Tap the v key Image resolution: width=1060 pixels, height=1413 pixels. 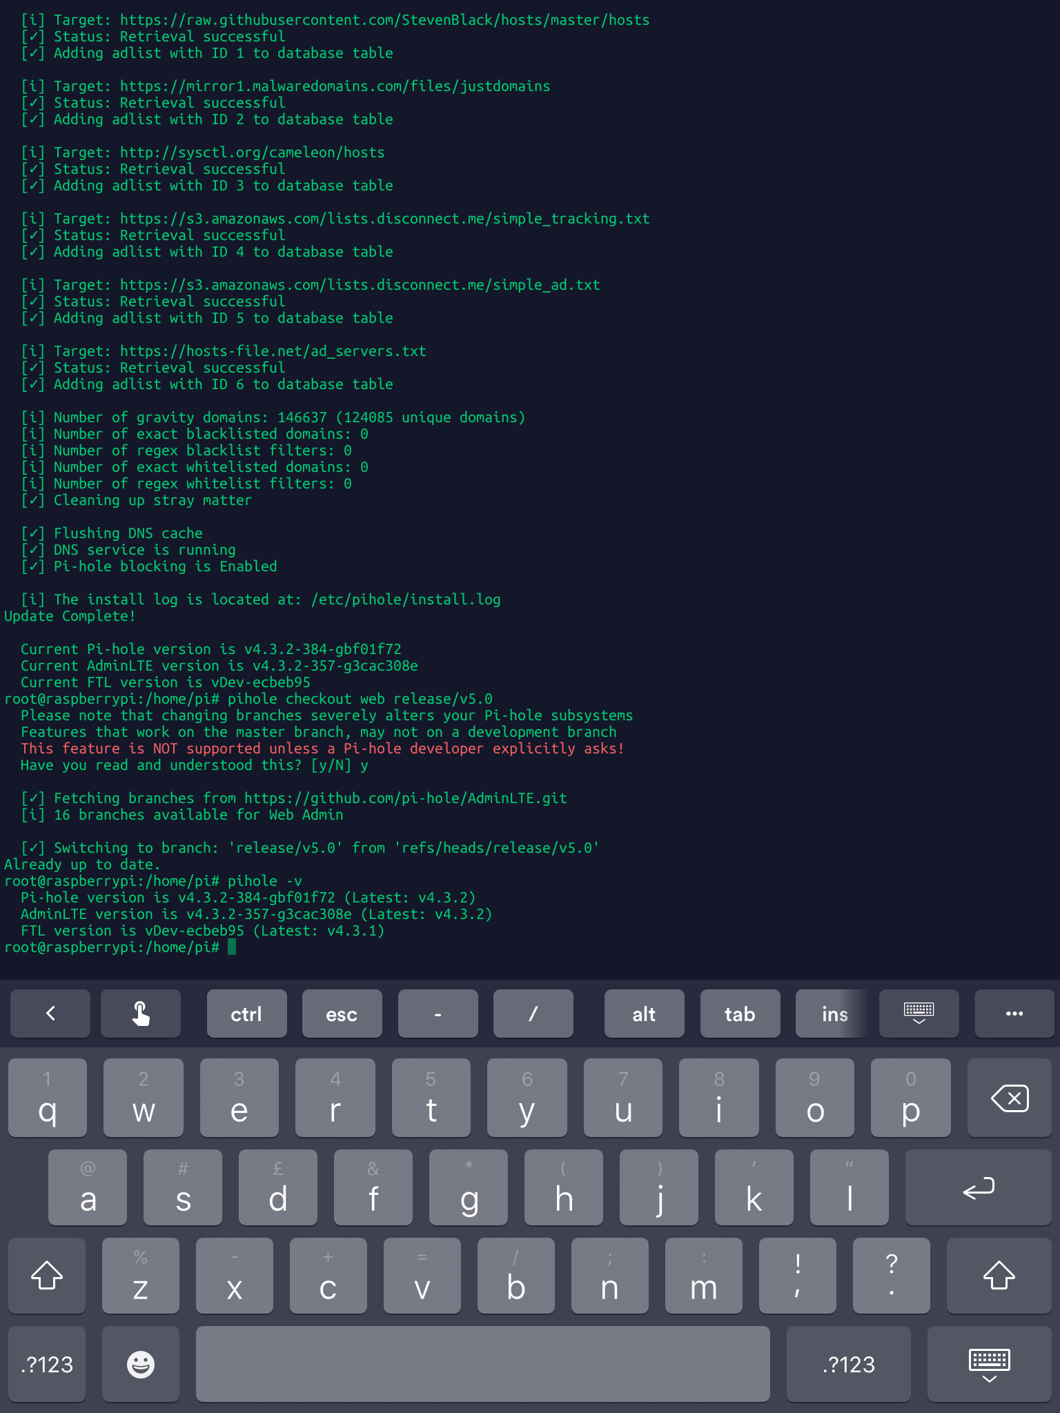click(x=422, y=1276)
